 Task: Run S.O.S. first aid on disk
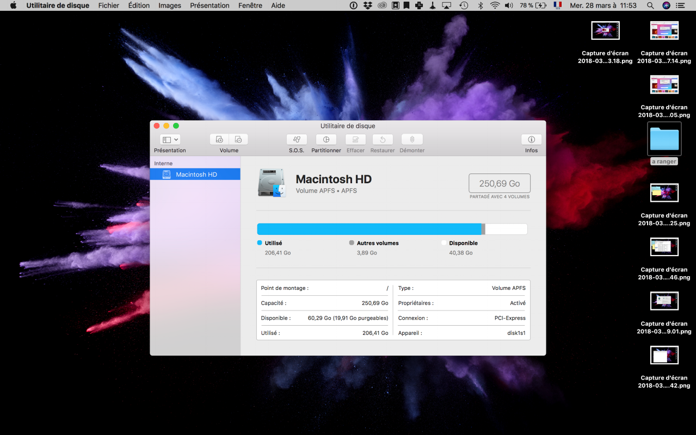tap(297, 140)
